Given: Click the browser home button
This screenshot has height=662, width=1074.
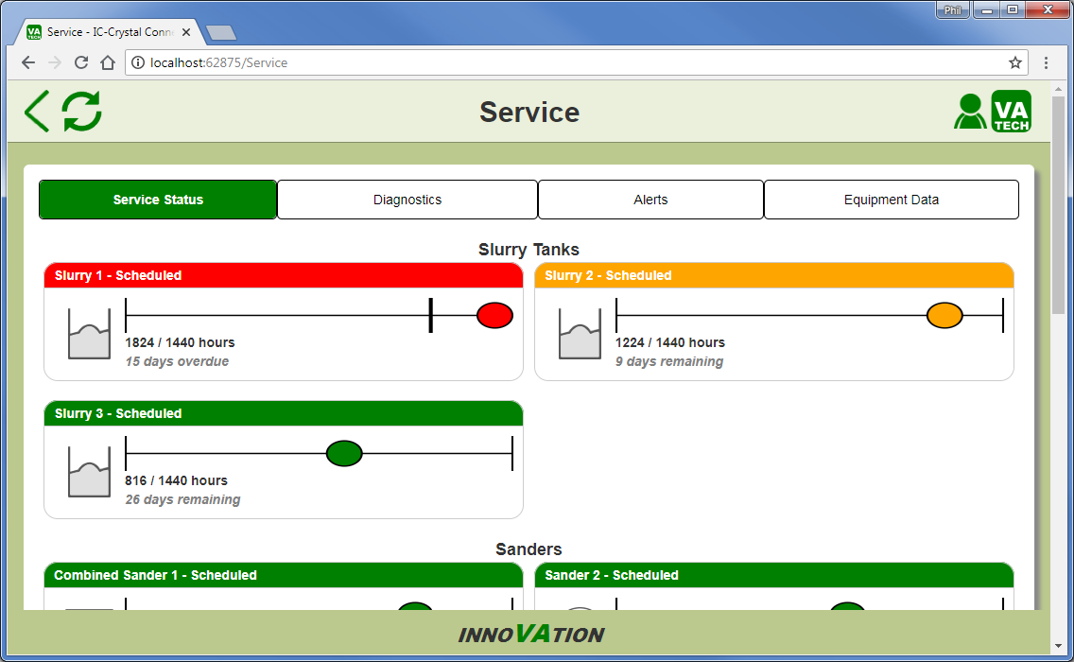Looking at the screenshot, I should [108, 63].
